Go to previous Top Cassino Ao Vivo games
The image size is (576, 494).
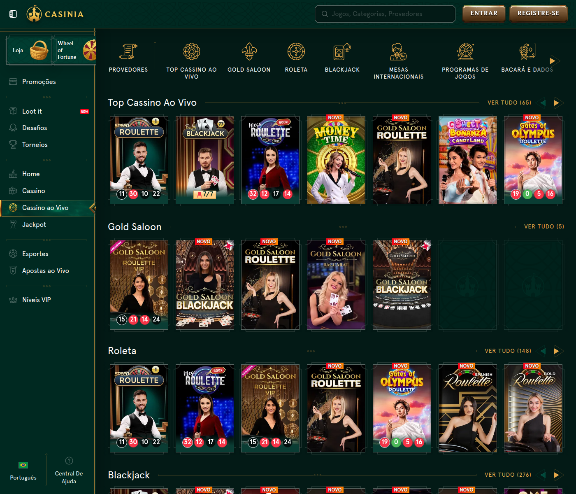(x=543, y=103)
